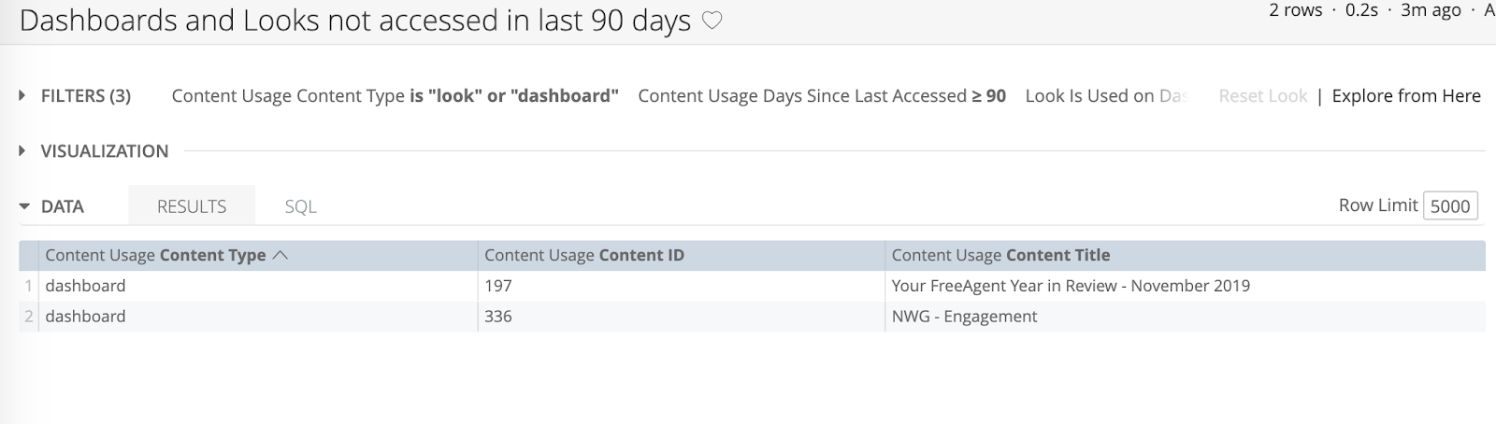Click the Row Limit input field
The width and height of the screenshot is (1496, 424).
tap(1449, 206)
